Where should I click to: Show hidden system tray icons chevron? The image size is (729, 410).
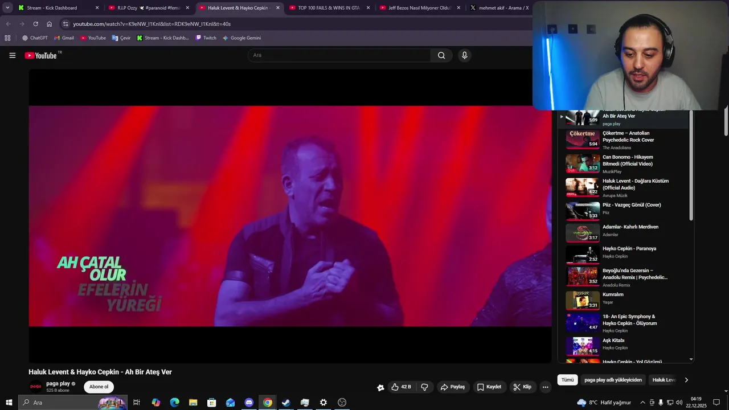click(x=643, y=403)
